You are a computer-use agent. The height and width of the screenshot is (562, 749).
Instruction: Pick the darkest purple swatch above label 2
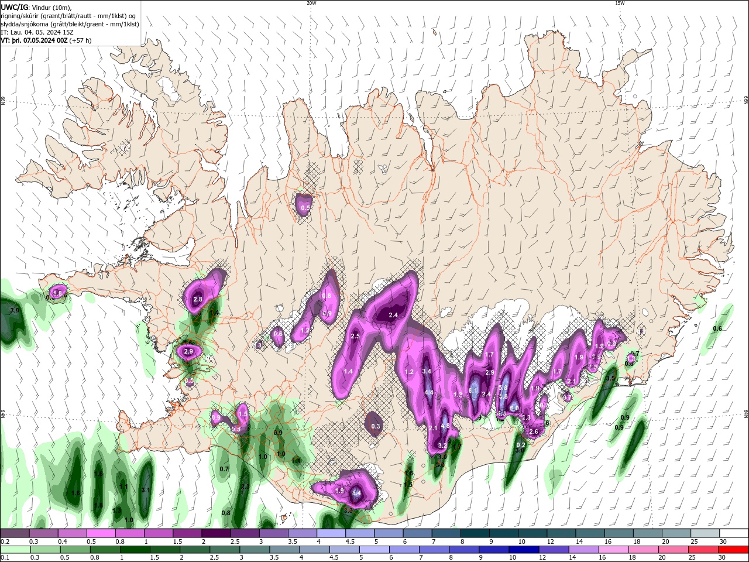(216, 533)
